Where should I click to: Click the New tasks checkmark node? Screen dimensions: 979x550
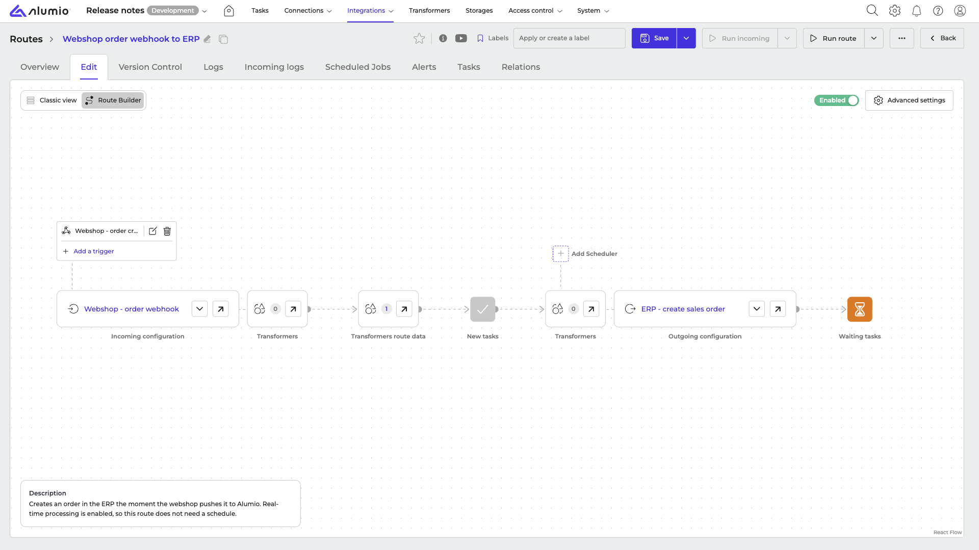[x=483, y=309]
